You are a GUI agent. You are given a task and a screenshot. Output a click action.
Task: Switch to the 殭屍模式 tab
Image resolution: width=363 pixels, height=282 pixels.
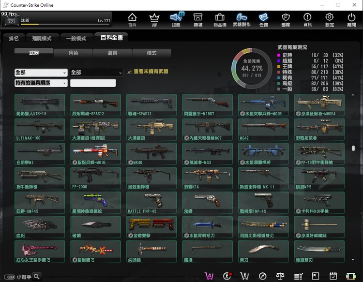(x=42, y=38)
